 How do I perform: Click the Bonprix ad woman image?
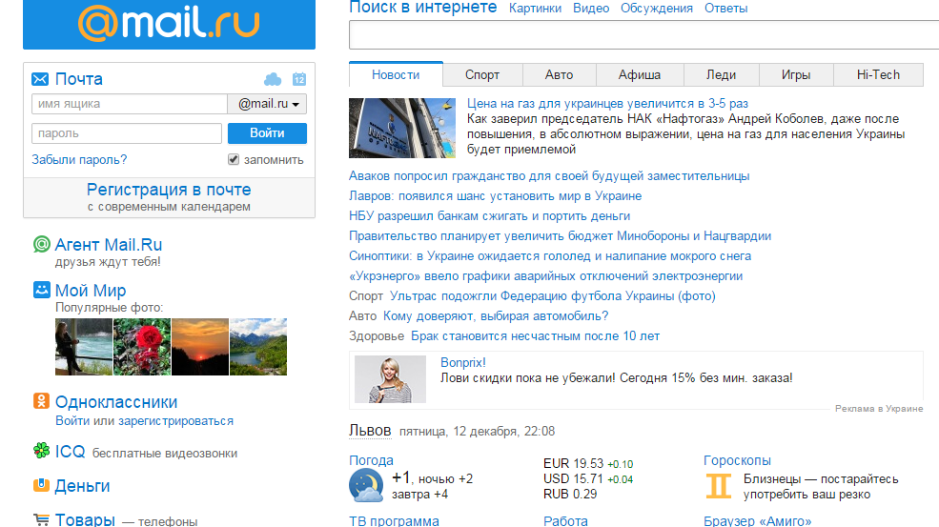point(391,379)
